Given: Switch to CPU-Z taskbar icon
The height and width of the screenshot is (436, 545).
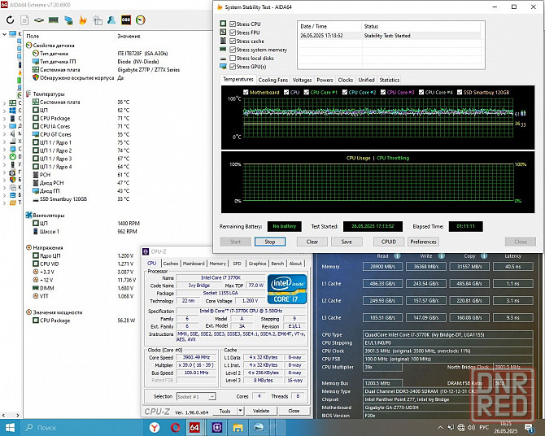Looking at the screenshot, I should coord(217,427).
